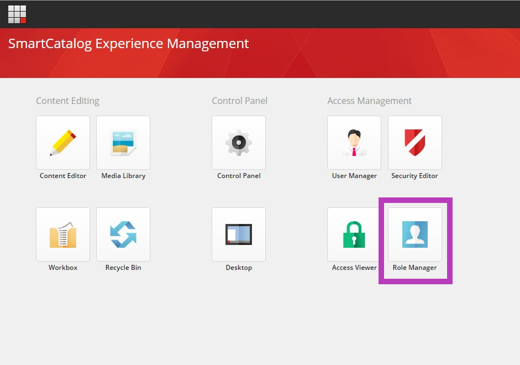Screen dimensions: 520x365
Task: Open the Media Library picture icon
Action: coord(123,143)
